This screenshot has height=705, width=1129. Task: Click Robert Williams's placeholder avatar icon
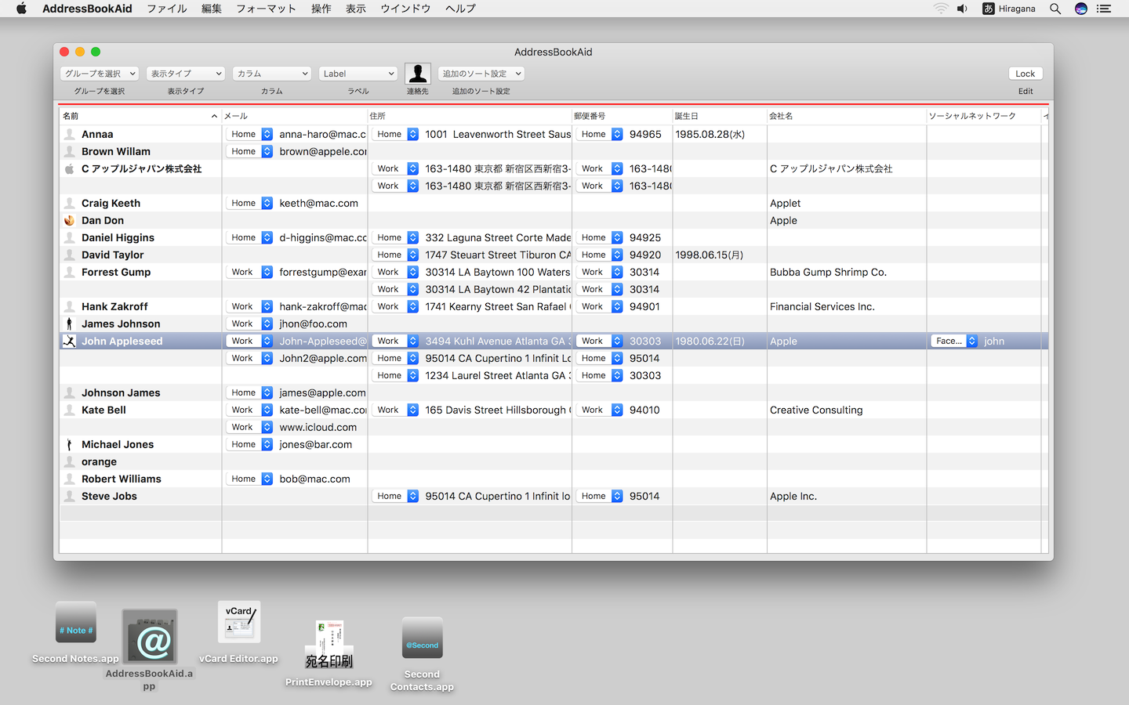pyautogui.click(x=70, y=479)
